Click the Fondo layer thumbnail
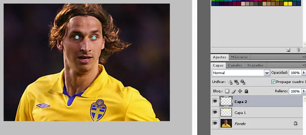 226,123
